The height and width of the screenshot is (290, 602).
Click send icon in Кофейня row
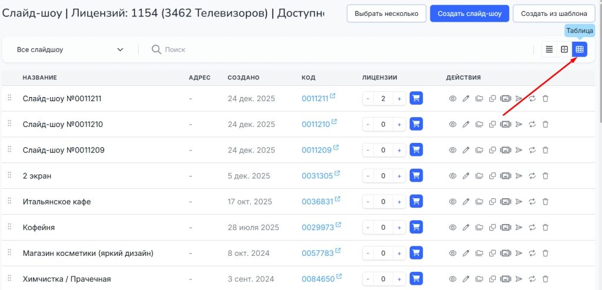coord(519,228)
